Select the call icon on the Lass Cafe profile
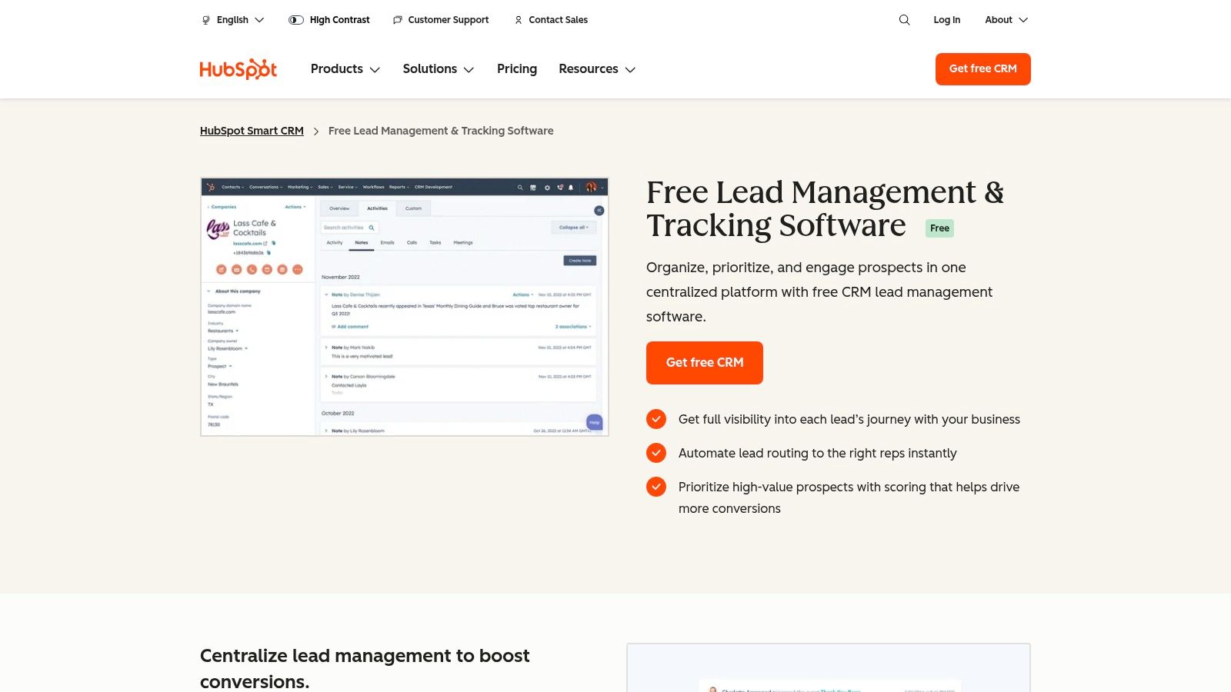 (252, 269)
